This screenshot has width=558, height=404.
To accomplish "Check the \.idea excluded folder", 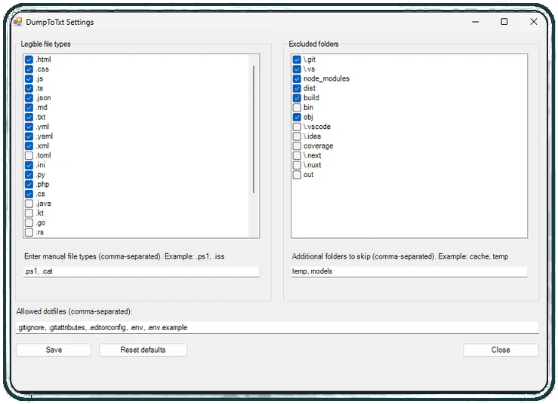I will [x=297, y=136].
